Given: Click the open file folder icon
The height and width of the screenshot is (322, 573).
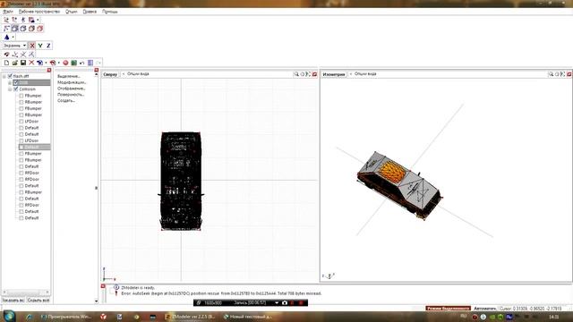Looking at the screenshot, I should click(15, 63).
